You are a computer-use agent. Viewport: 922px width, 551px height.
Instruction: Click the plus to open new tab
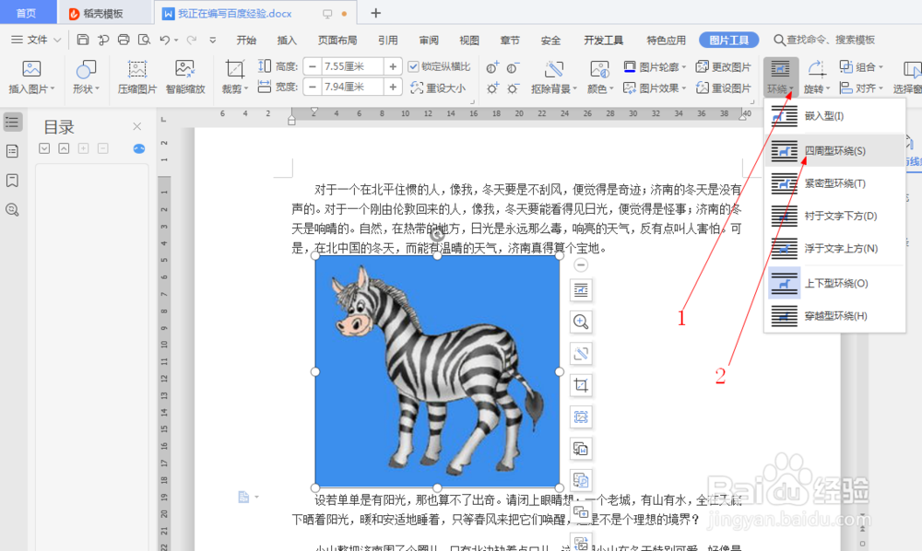click(x=376, y=13)
